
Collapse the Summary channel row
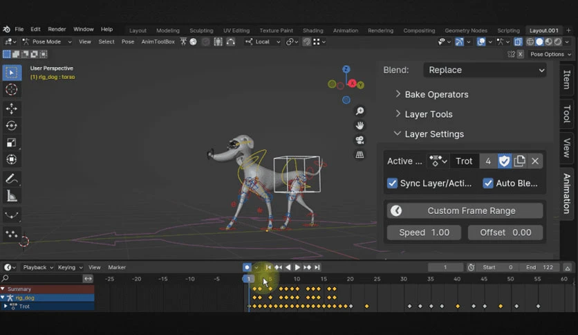(3, 289)
